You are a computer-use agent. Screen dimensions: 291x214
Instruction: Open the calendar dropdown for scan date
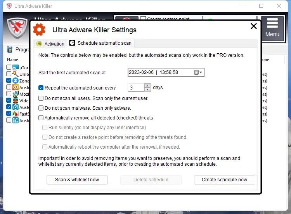(198, 72)
